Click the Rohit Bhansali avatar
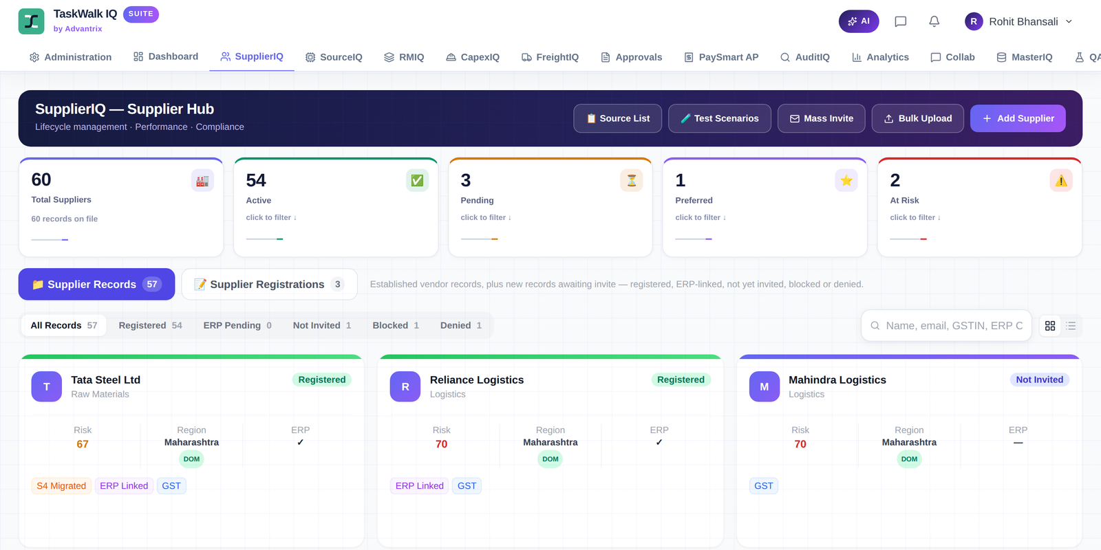Screen dimensions: 1101x550 [974, 21]
